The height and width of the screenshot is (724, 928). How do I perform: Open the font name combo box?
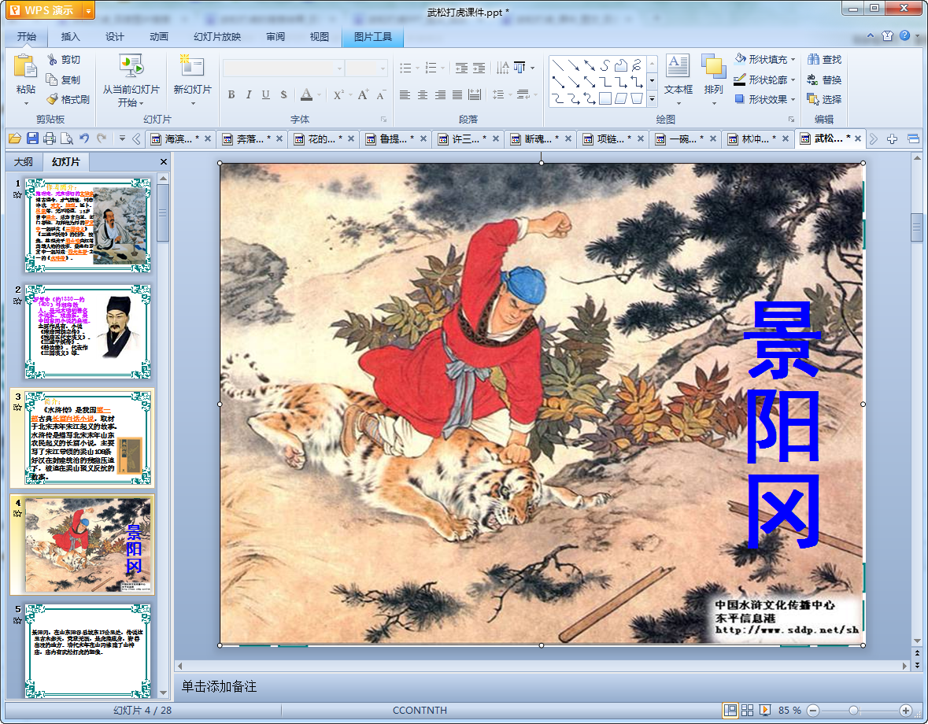283,68
